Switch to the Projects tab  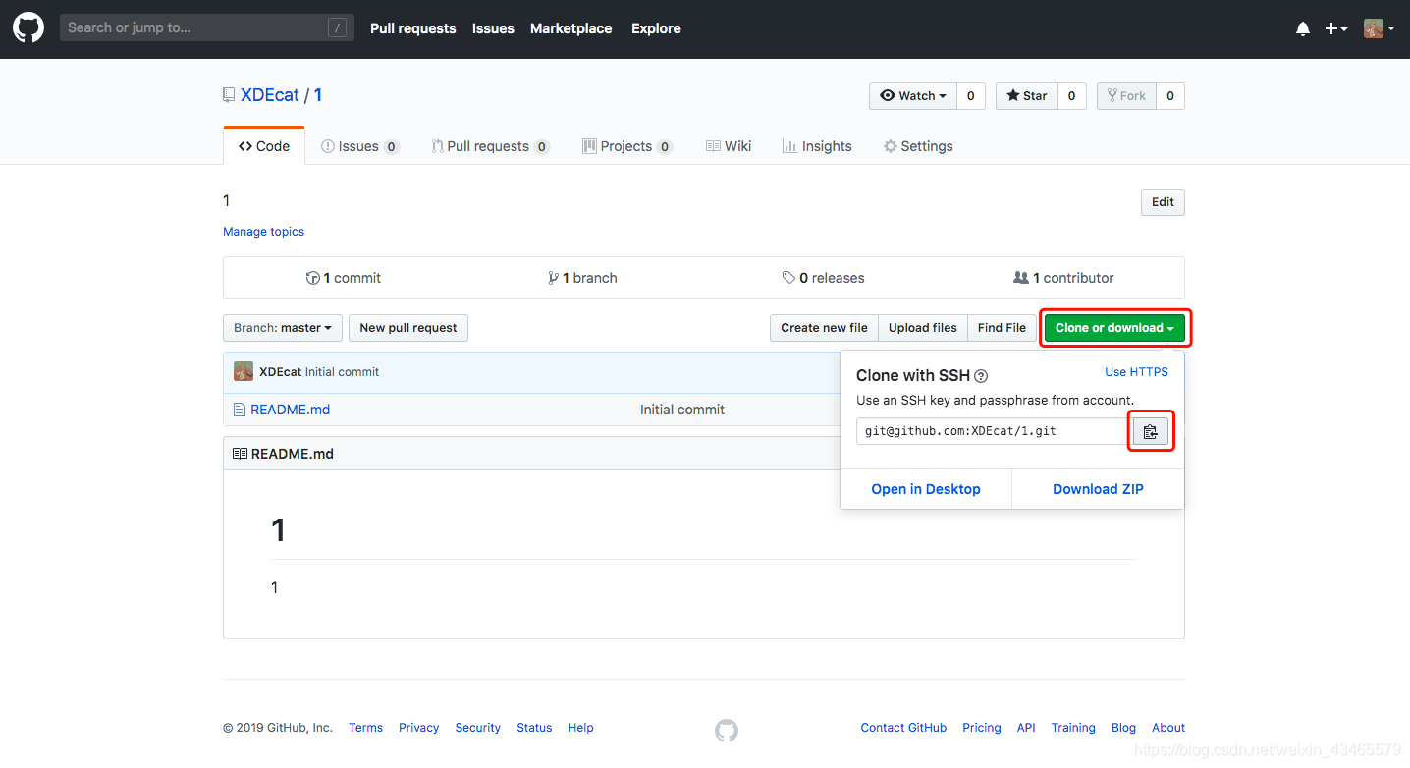pos(627,146)
